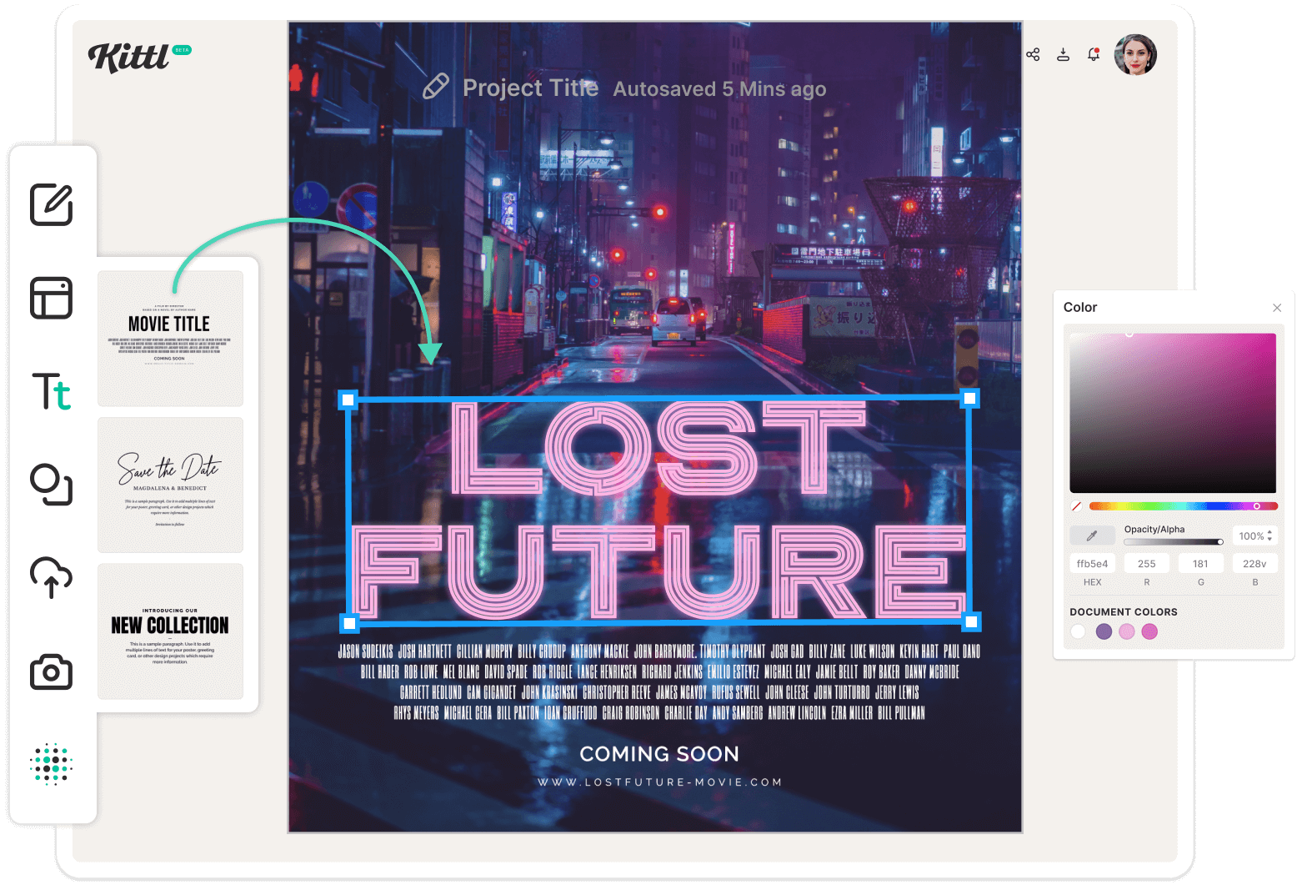
Task: Click the share icon in top bar
Action: 1033,55
